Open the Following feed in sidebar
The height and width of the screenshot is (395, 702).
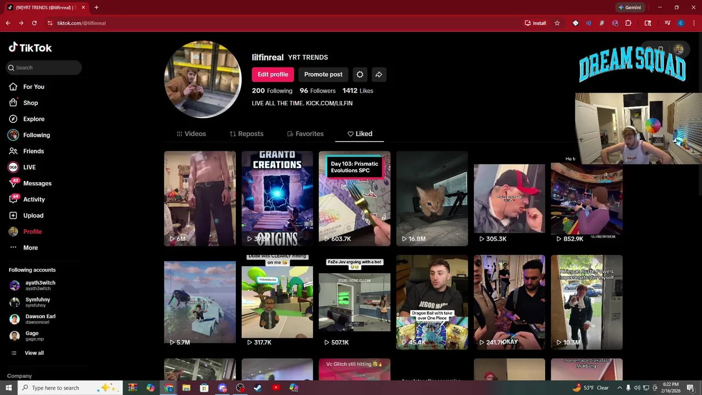click(36, 135)
